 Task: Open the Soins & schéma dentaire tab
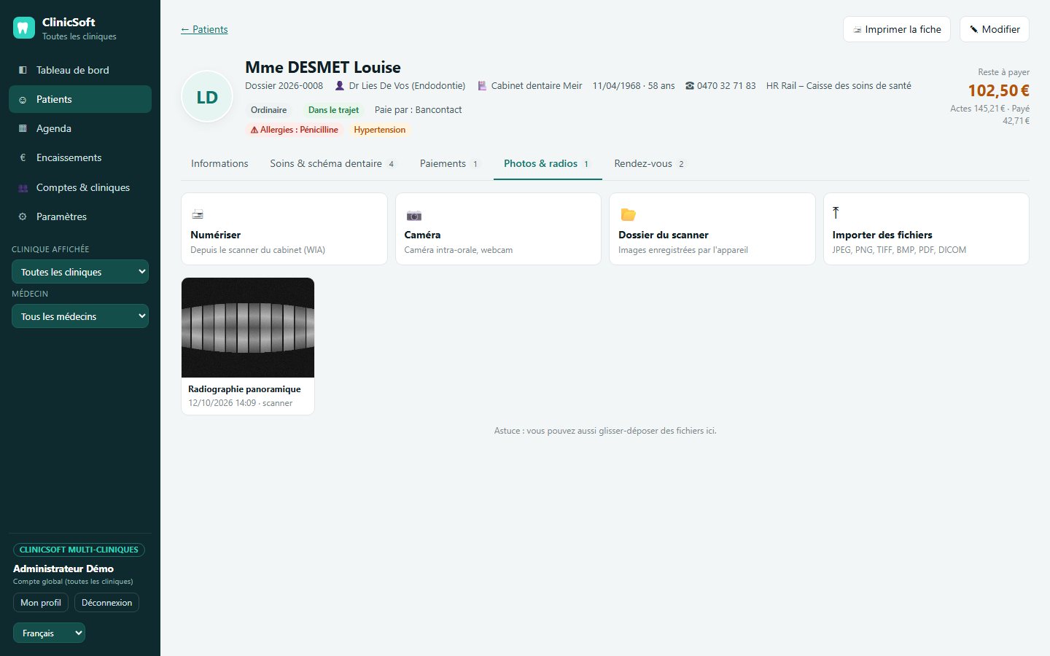click(x=332, y=164)
